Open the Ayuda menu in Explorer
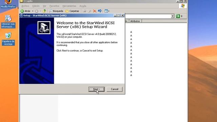Viewport: 217px width, 122px height. click(x=83, y=6)
